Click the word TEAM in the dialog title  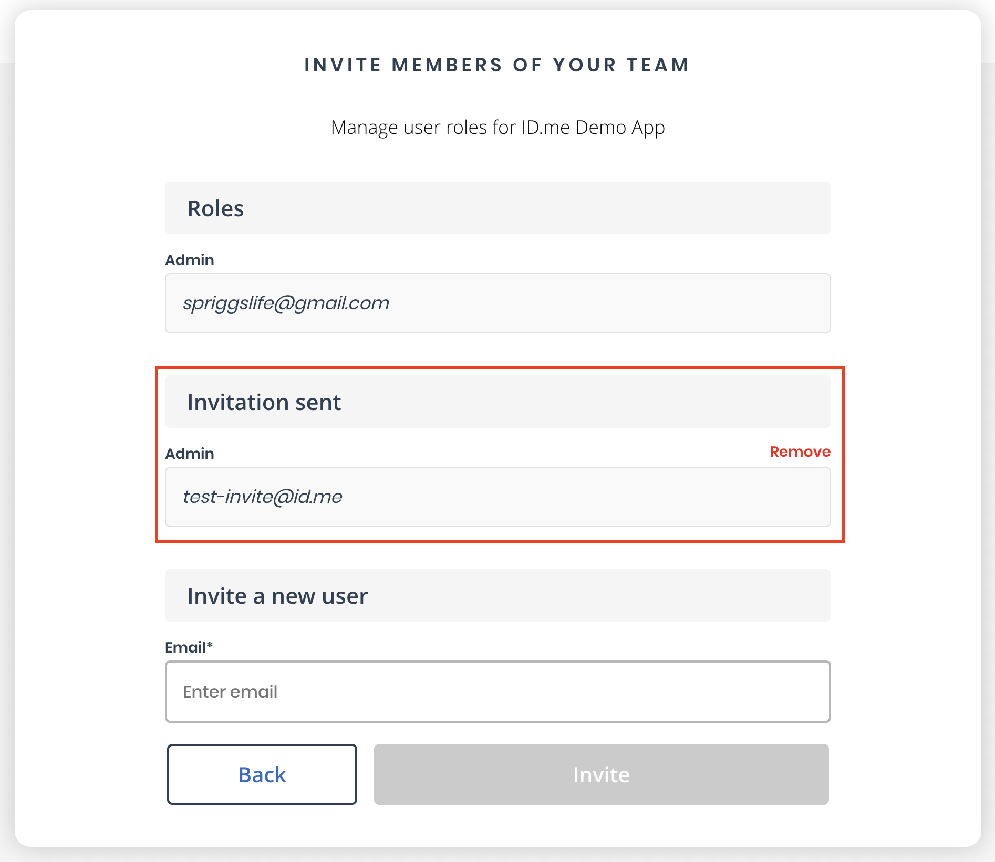coord(658,65)
